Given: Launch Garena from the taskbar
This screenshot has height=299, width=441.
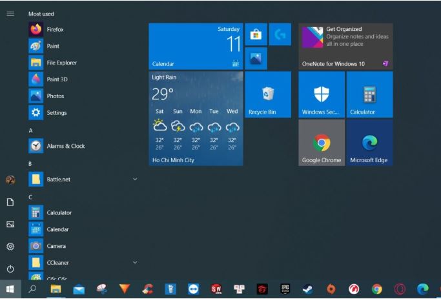Looking at the screenshot, I should pyautogui.click(x=262, y=289).
